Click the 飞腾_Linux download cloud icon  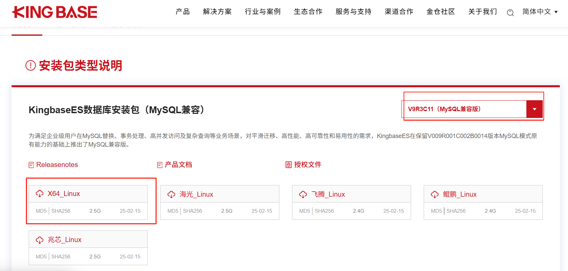click(303, 194)
